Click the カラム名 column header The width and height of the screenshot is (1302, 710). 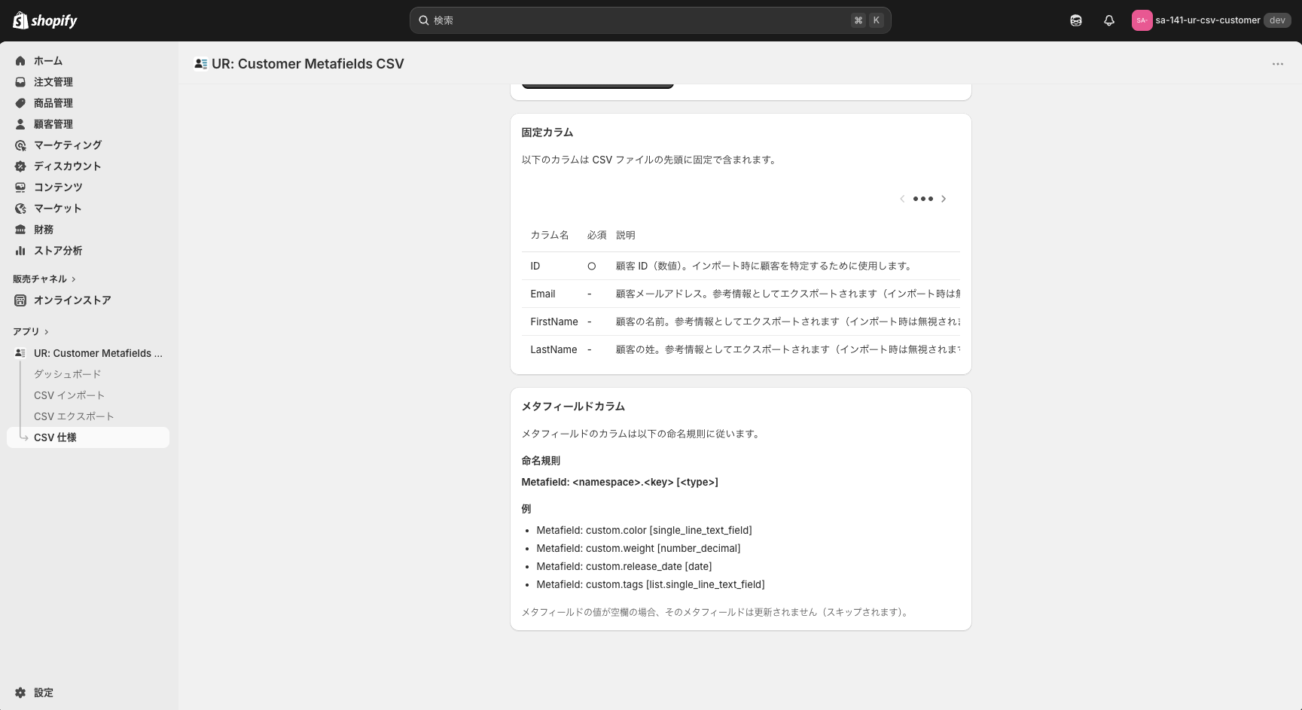[x=550, y=235]
